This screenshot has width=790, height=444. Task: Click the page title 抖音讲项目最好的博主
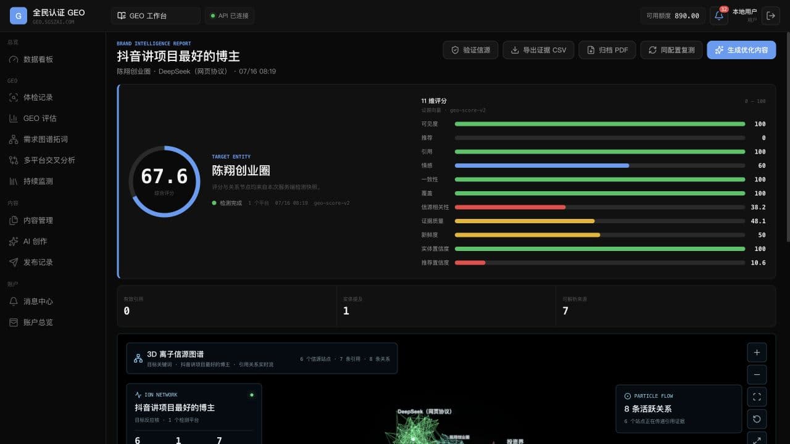click(178, 57)
